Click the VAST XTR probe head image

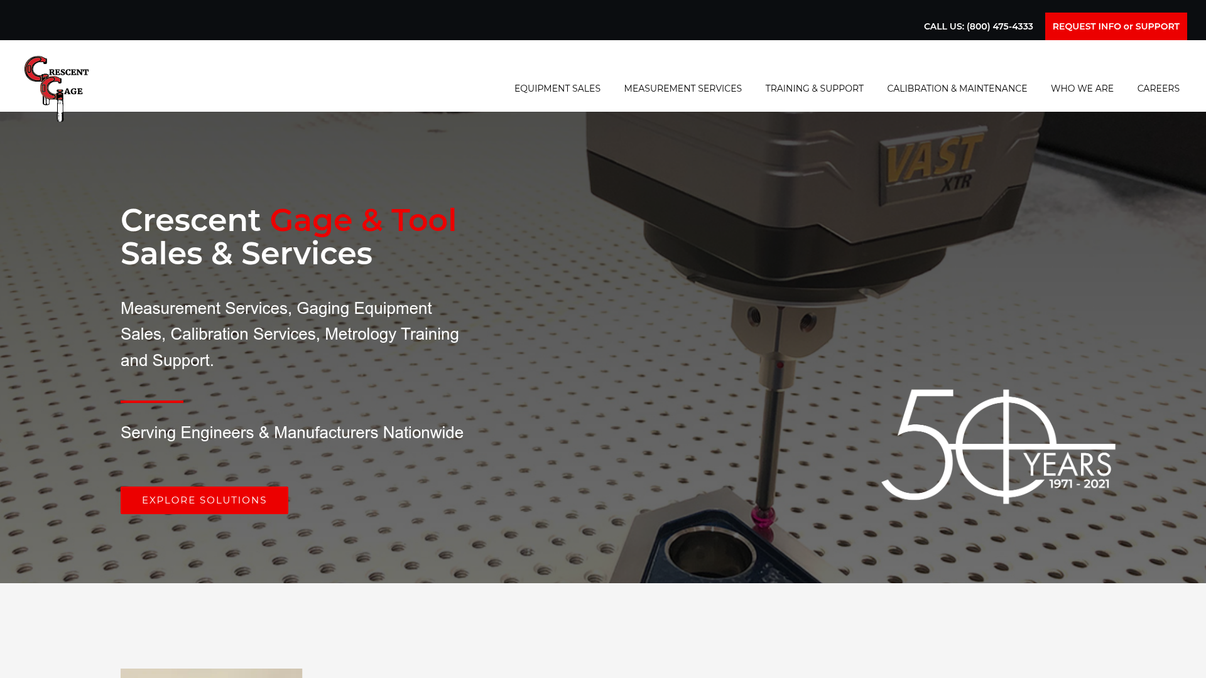(x=934, y=162)
